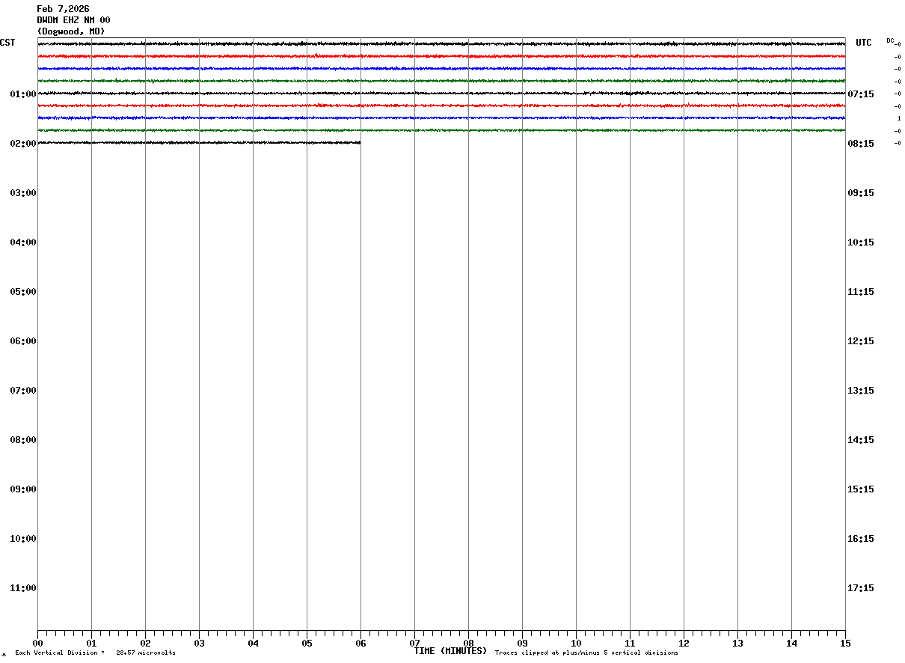
Task: Click minute 06 on the time axis
Action: click(361, 644)
